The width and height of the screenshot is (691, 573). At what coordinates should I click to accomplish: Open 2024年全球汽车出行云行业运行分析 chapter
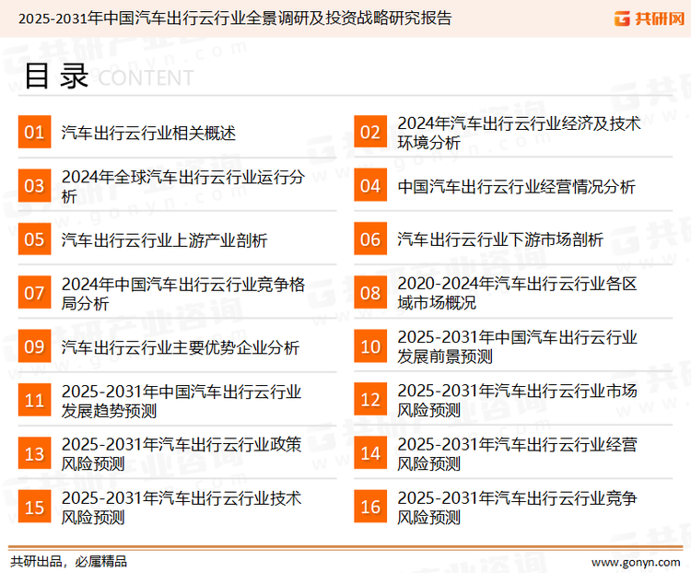click(182, 187)
